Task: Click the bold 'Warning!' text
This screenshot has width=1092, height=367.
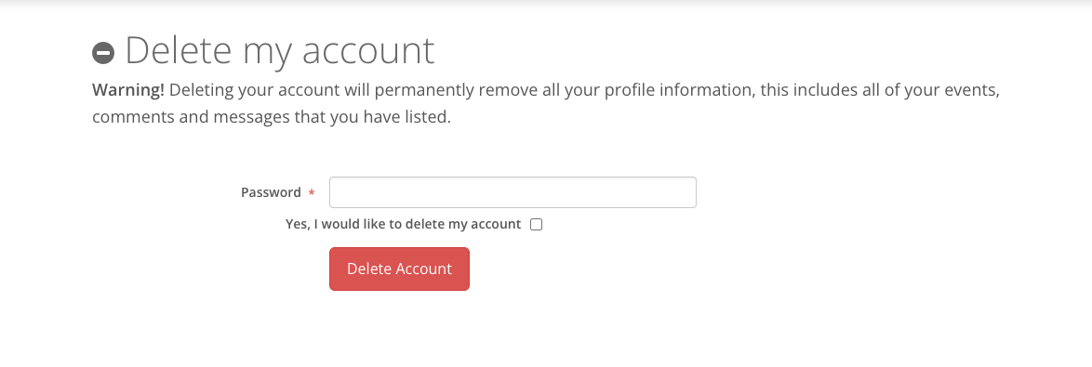Action: point(128,90)
